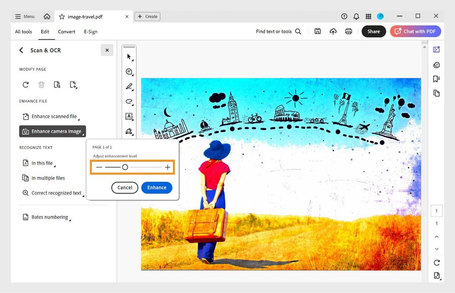Open notifications bell
This screenshot has height=293, width=455.
(x=356, y=16)
